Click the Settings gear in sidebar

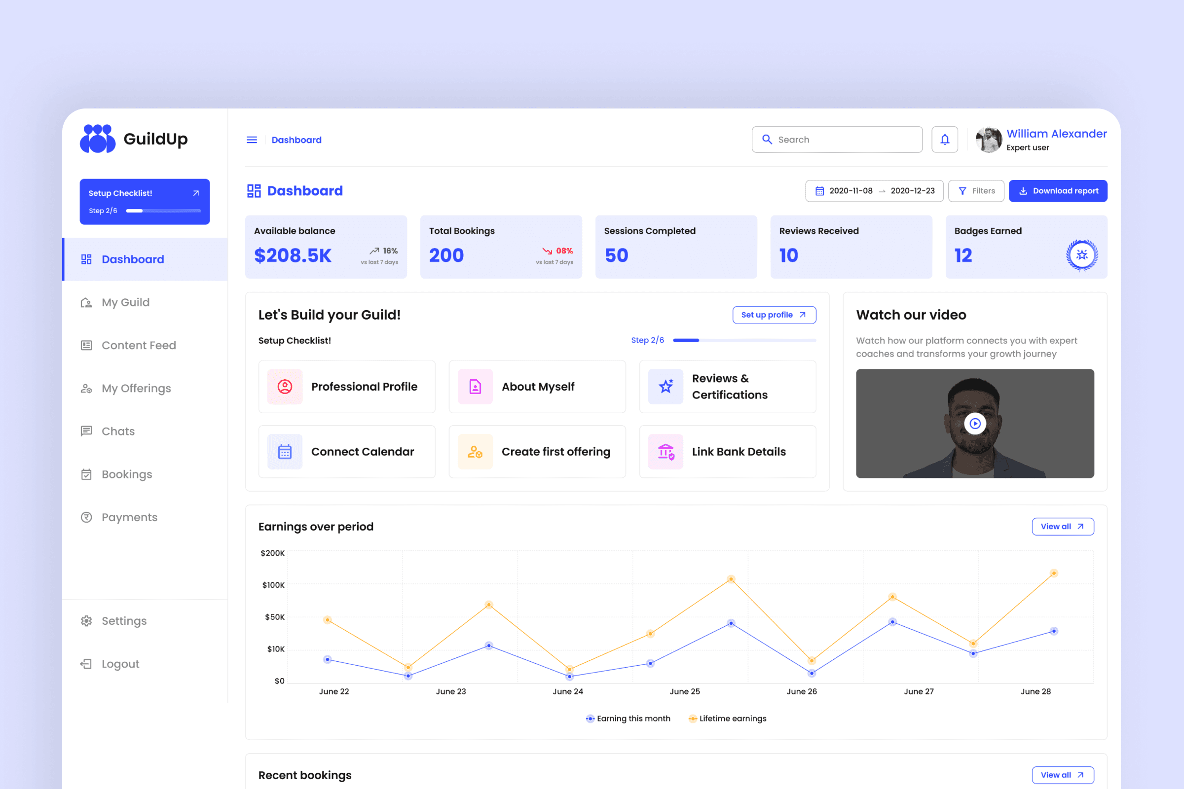pyautogui.click(x=86, y=620)
